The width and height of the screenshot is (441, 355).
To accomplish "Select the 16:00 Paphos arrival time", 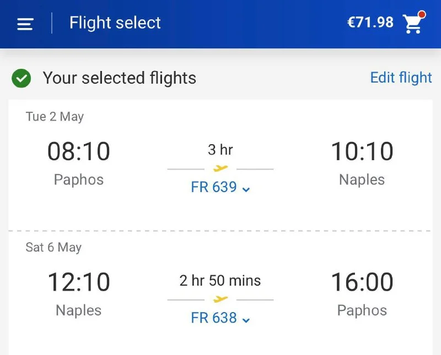I will (362, 282).
